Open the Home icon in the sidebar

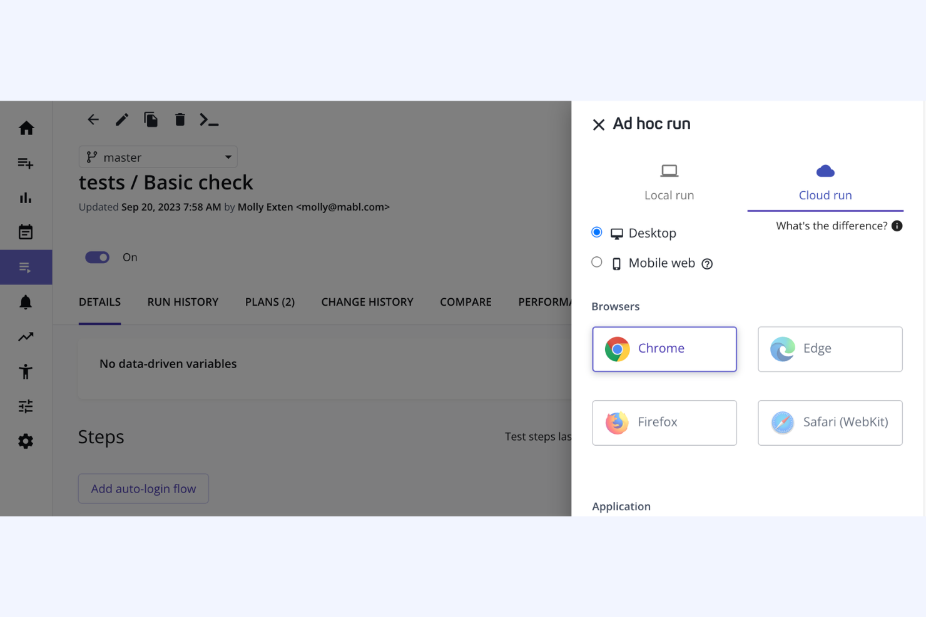pyautogui.click(x=26, y=128)
